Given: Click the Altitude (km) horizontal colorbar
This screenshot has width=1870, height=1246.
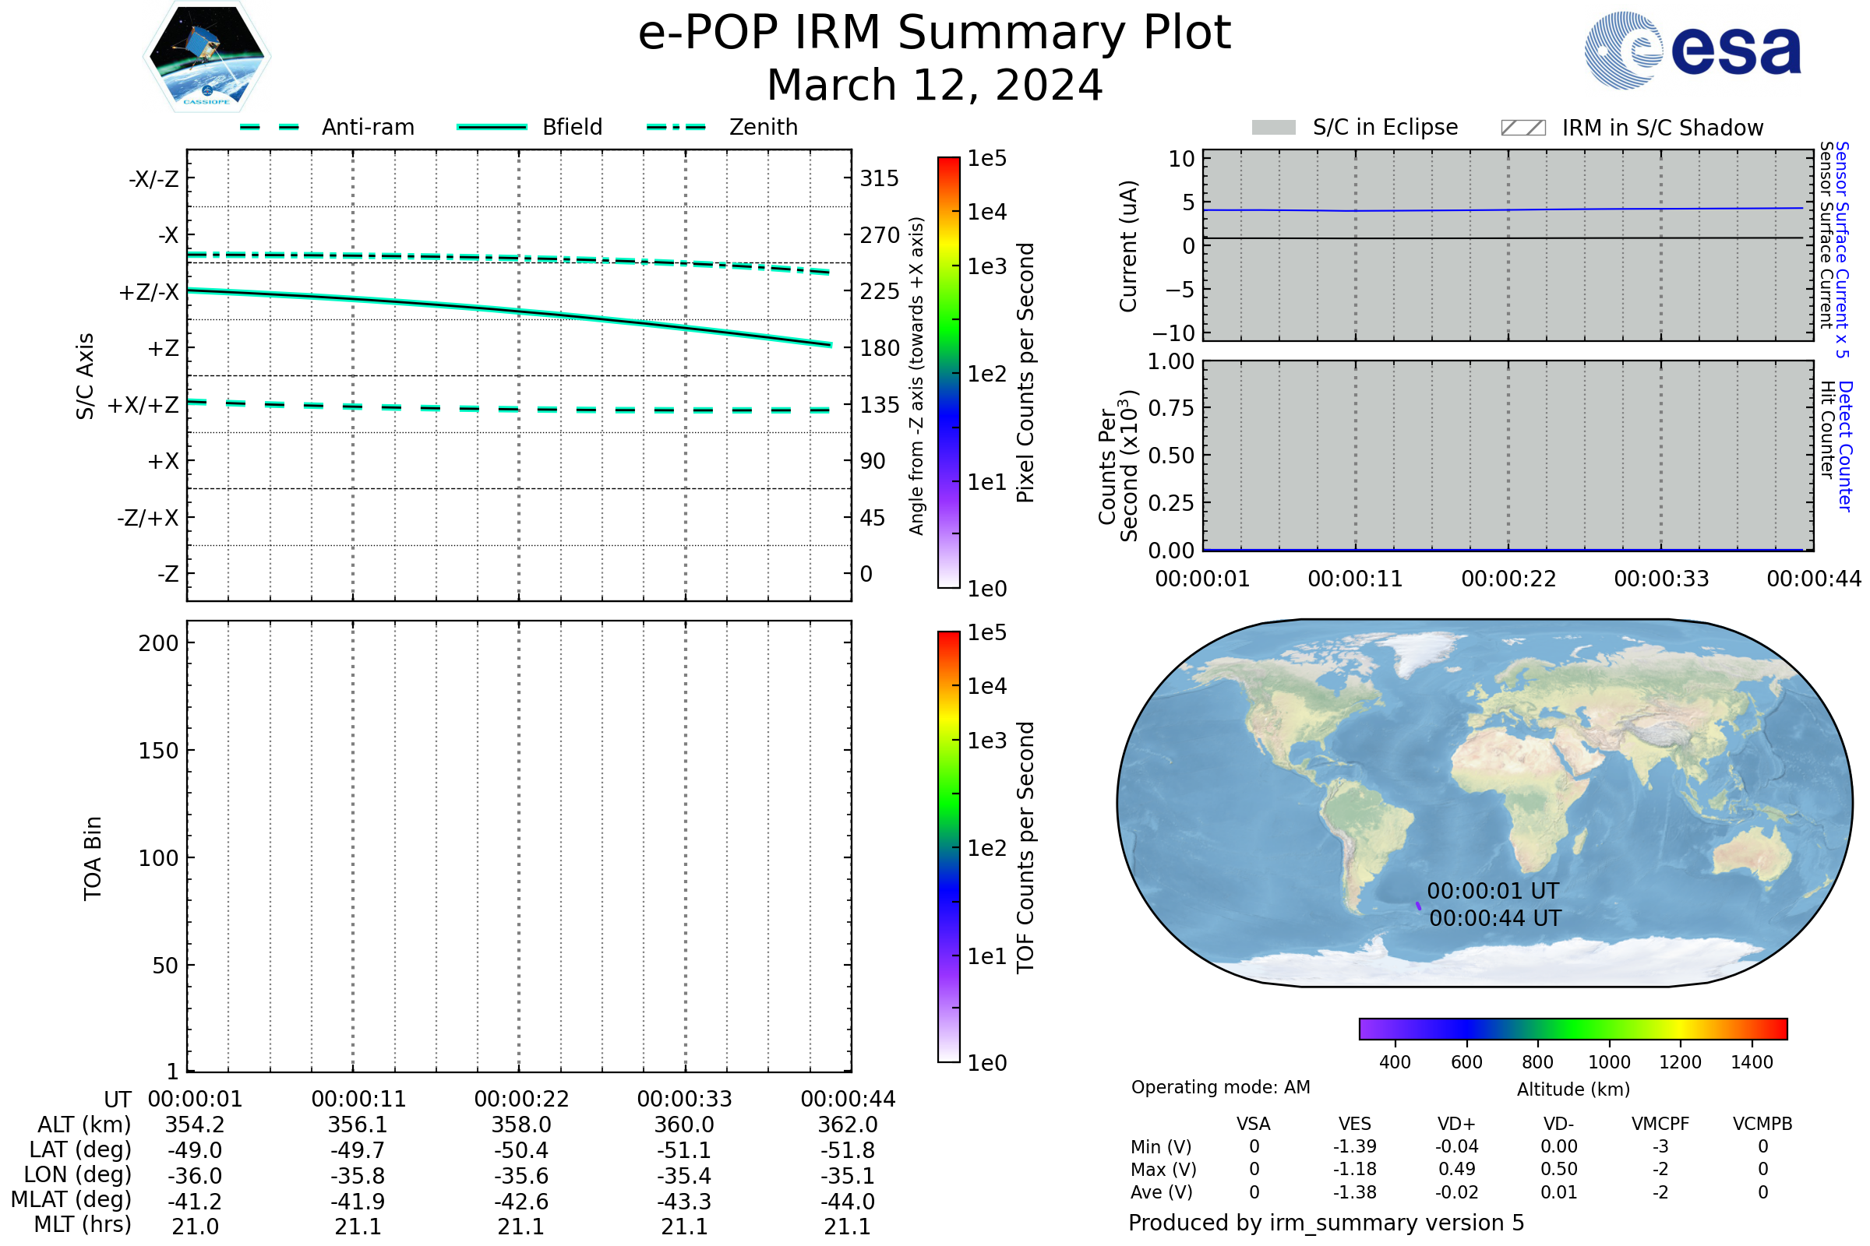Looking at the screenshot, I should pyautogui.click(x=1572, y=1028).
